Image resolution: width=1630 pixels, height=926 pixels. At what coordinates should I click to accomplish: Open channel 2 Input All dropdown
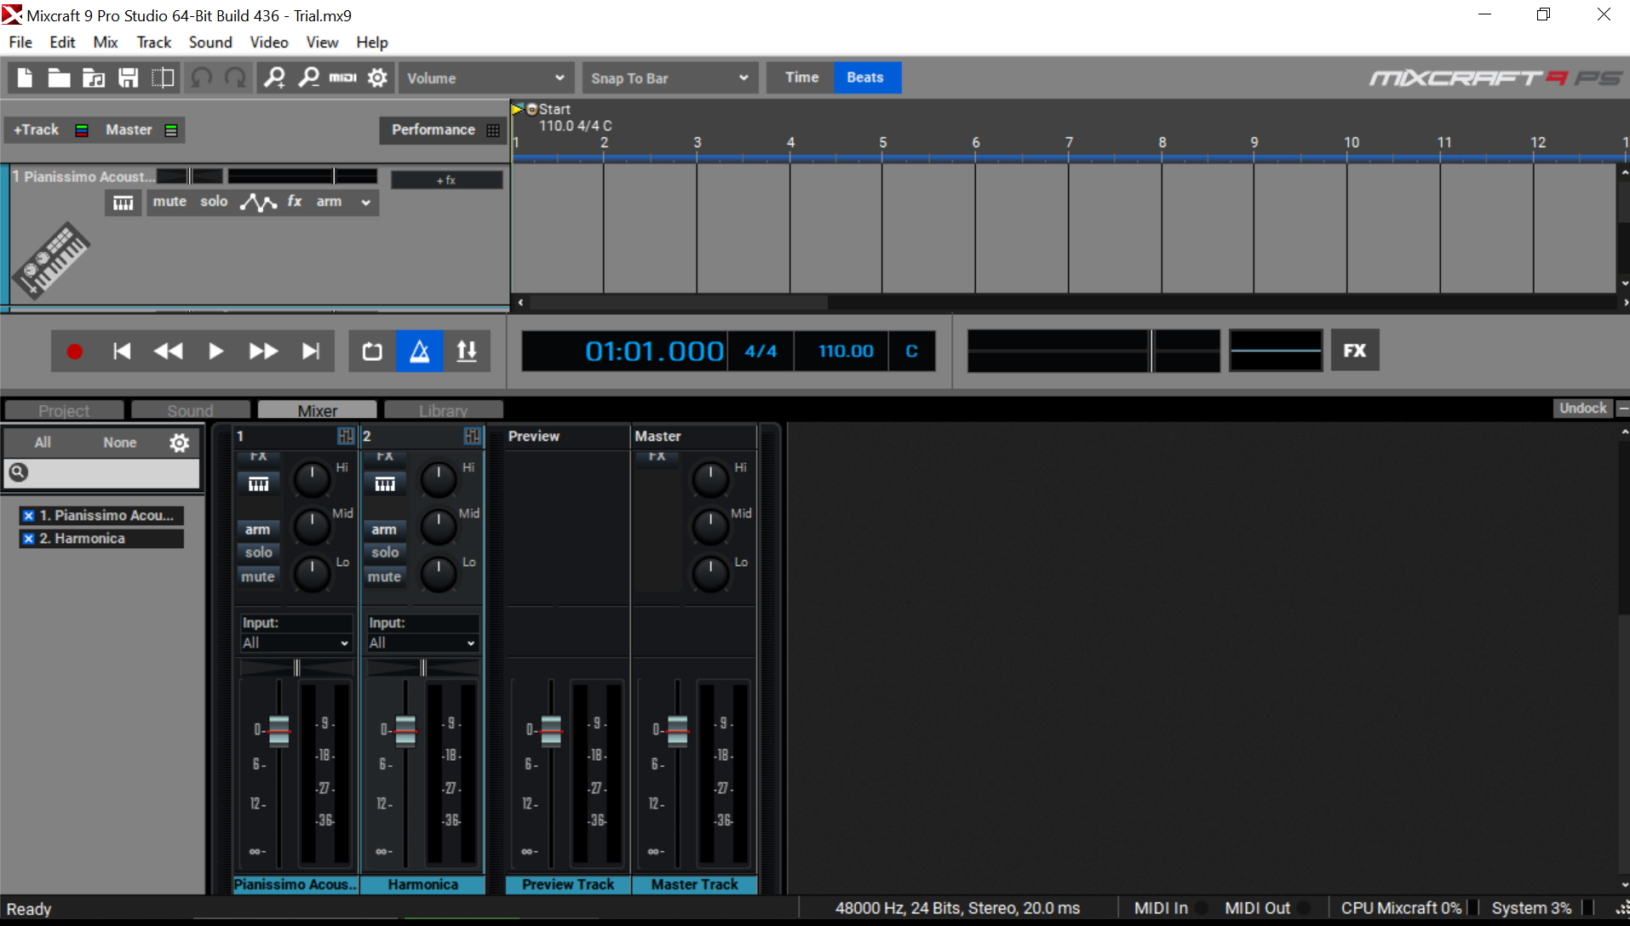pyautogui.click(x=422, y=643)
